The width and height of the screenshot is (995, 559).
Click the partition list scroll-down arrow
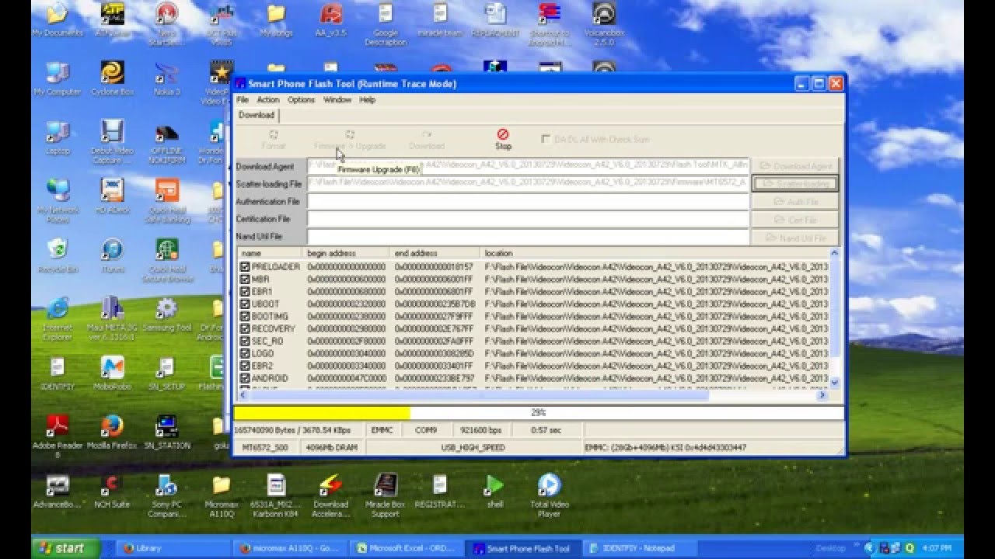click(x=835, y=383)
